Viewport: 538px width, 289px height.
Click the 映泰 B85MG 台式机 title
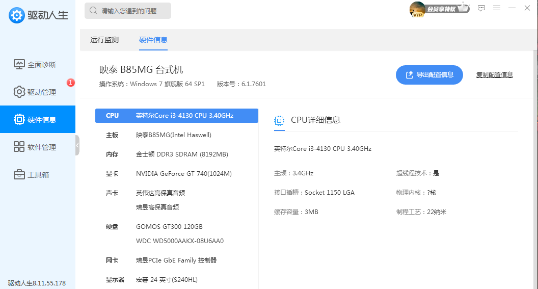pos(141,70)
